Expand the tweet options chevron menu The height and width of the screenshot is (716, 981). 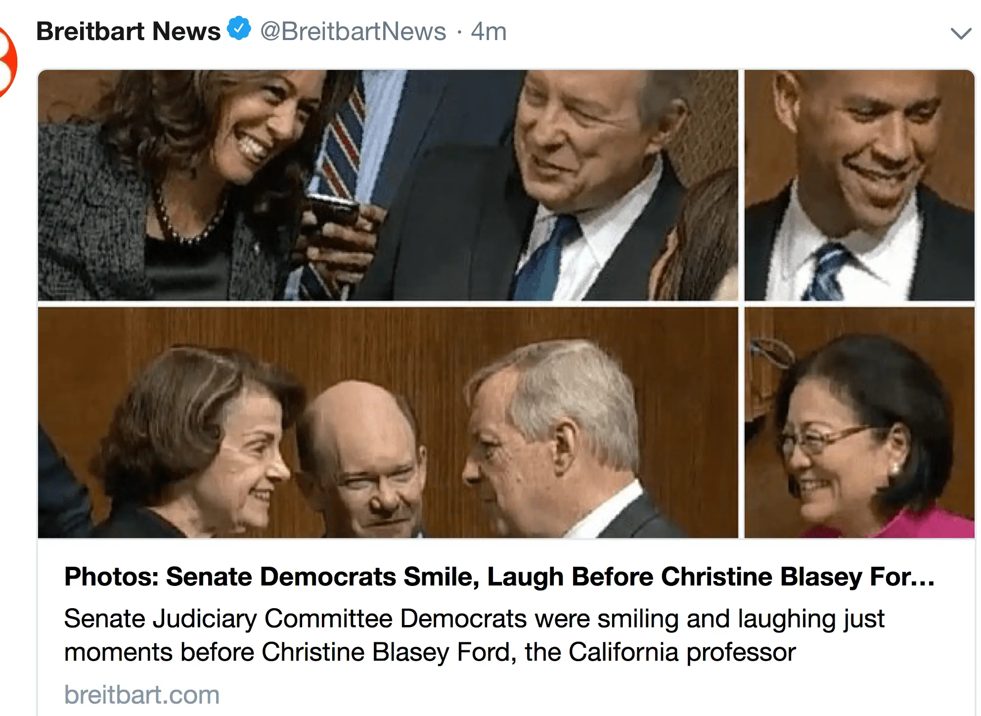click(961, 34)
